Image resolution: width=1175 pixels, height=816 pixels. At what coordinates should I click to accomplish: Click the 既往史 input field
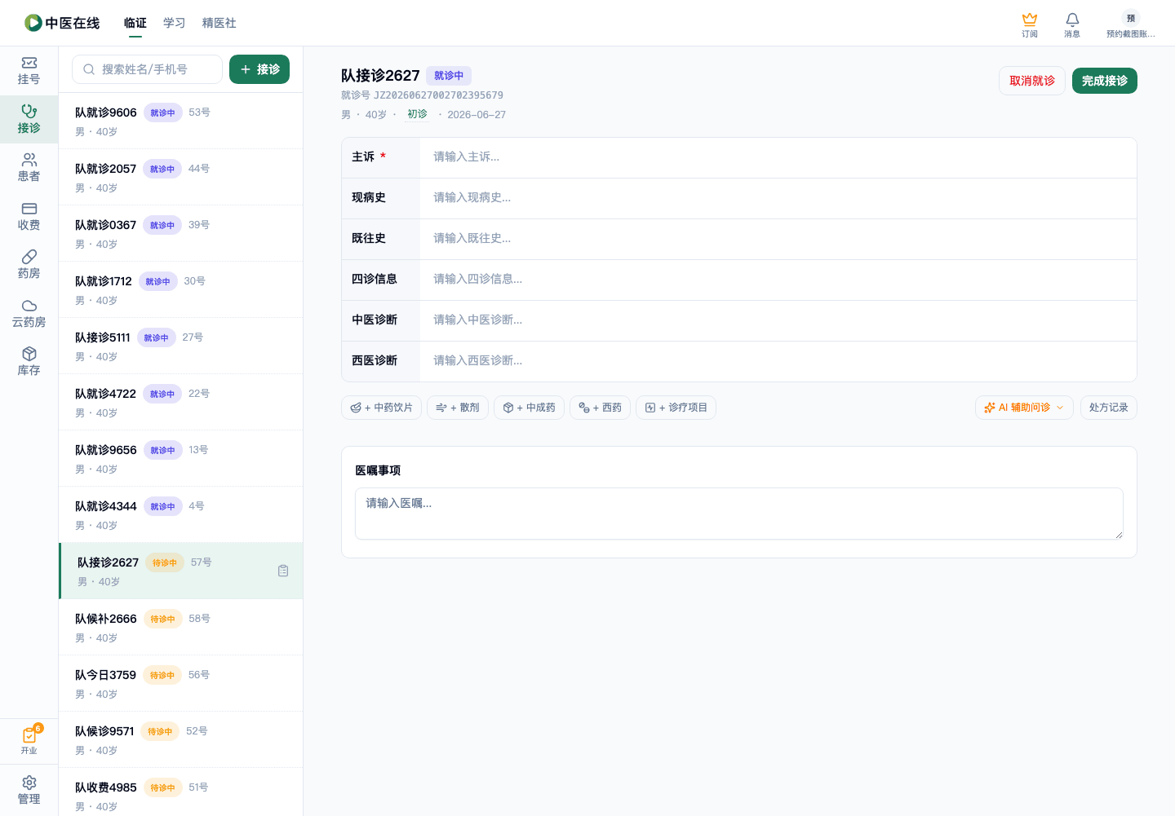778,239
